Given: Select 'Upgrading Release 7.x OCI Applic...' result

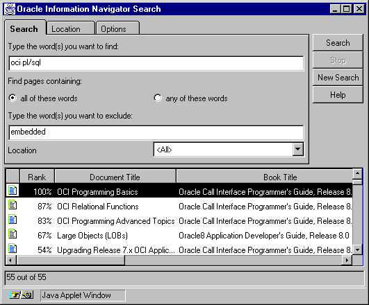Looking at the screenshot, I should pyautogui.click(x=116, y=250).
